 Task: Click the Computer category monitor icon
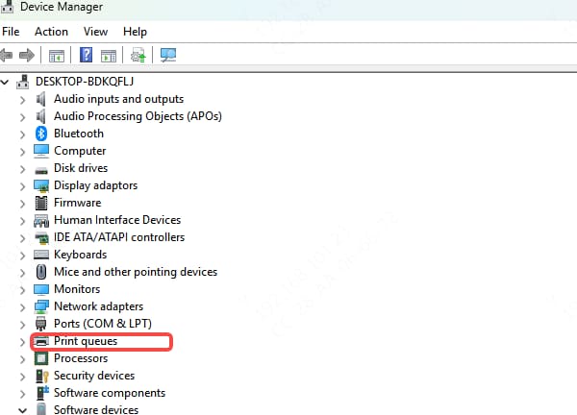[41, 151]
